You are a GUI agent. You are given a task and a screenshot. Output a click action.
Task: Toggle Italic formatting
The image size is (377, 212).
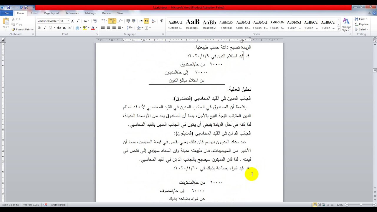coord(45,28)
